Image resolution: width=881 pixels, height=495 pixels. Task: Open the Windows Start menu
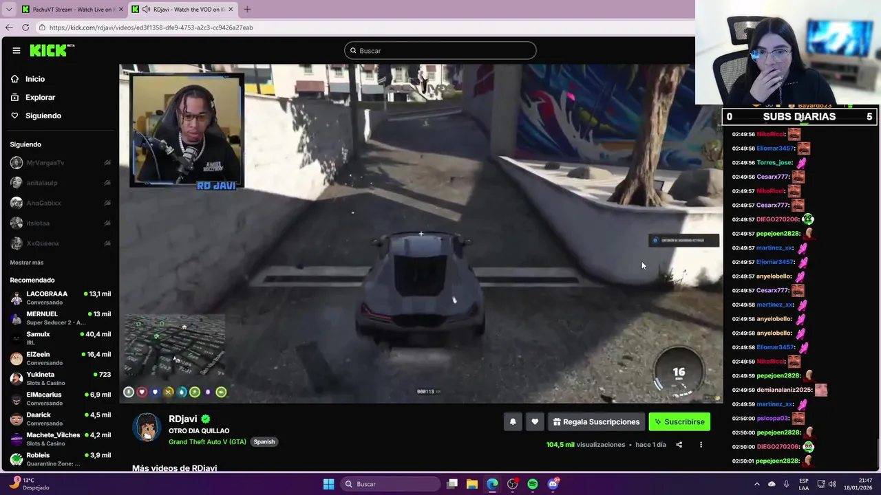click(x=328, y=484)
